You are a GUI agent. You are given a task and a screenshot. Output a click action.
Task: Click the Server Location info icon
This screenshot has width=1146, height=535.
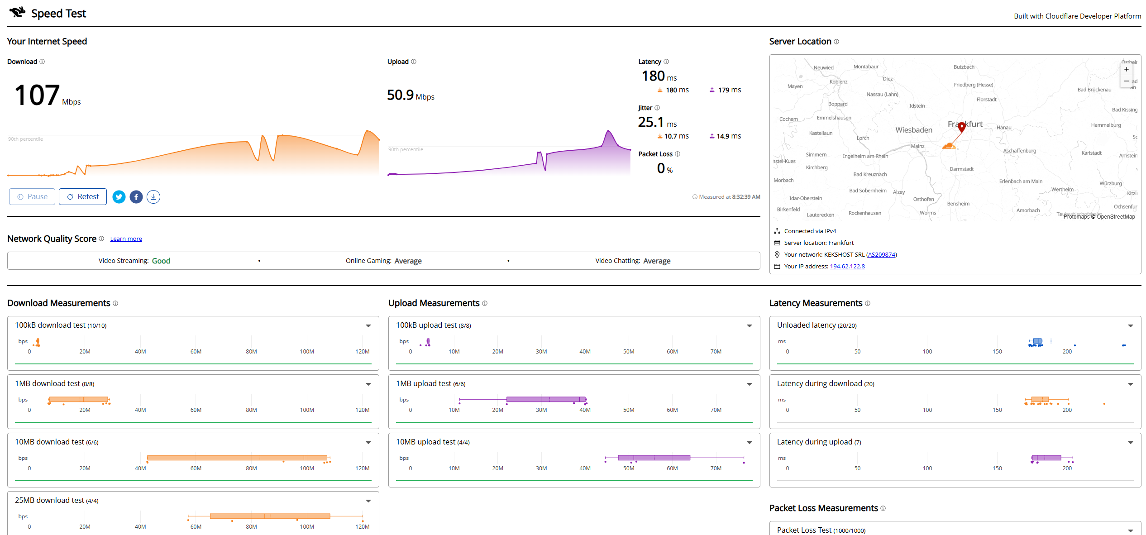coord(836,42)
